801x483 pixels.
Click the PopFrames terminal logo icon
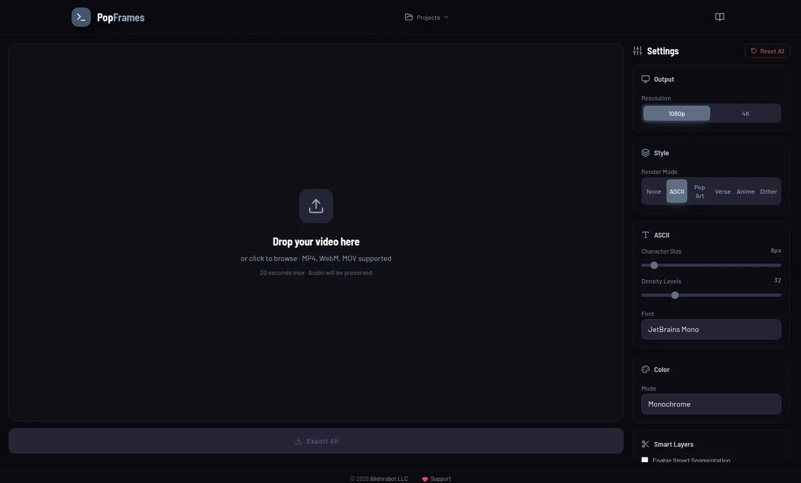(x=81, y=17)
